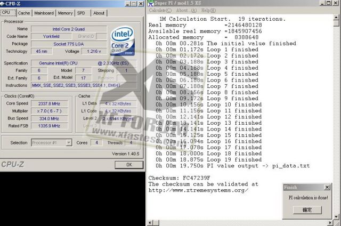Viewport: 341px width, 226px height.
Task: Select the Memory tab
Action: [x=65, y=13]
